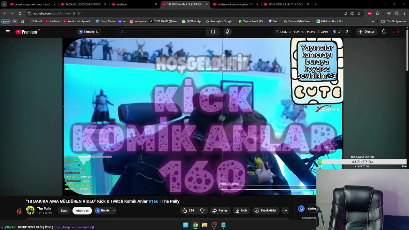Click the Remix button
The width and height of the screenshot is (409, 230).
[103, 211]
